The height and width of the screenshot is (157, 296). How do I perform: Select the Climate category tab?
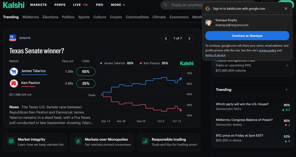[x=159, y=17]
